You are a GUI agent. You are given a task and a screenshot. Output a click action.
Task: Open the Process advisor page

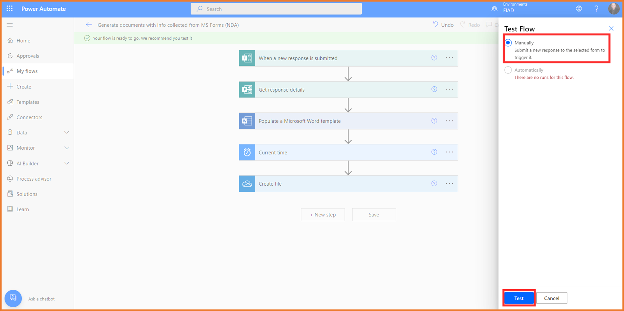[34, 178]
